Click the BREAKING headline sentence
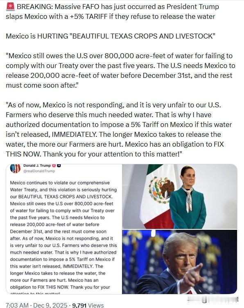This screenshot has width=244, height=308. 112,11
